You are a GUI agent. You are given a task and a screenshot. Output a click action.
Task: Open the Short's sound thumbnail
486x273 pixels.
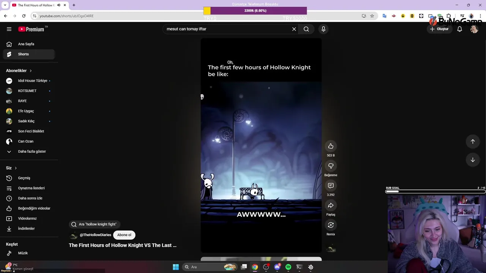[x=331, y=248]
